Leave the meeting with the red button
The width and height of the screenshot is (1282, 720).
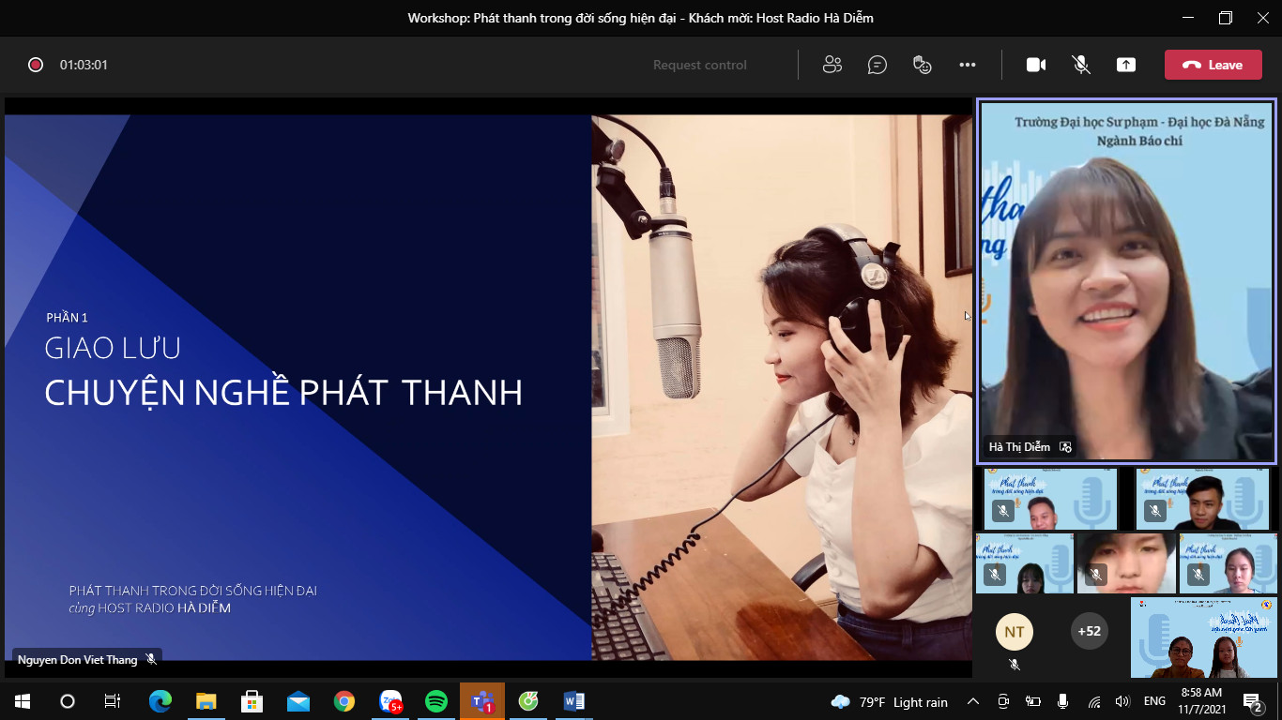(1213, 65)
